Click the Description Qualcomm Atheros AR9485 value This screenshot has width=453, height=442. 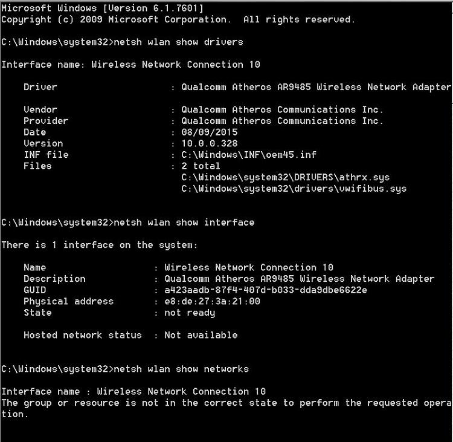pyautogui.click(x=300, y=279)
